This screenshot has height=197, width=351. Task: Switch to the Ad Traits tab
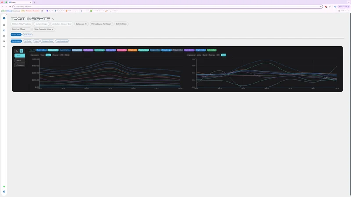pyautogui.click(x=28, y=41)
